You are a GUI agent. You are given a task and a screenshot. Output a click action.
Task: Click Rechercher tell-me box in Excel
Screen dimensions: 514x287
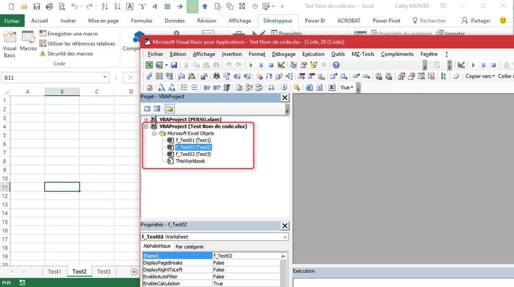pos(429,21)
